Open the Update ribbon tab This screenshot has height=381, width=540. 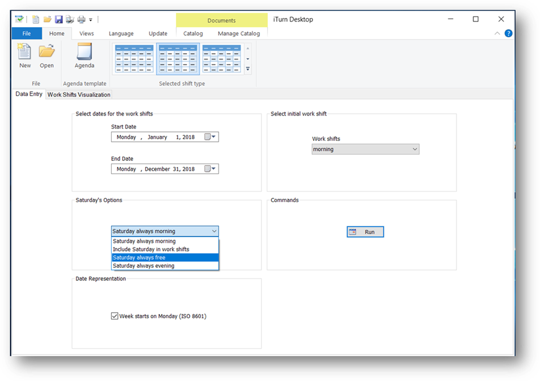[158, 33]
